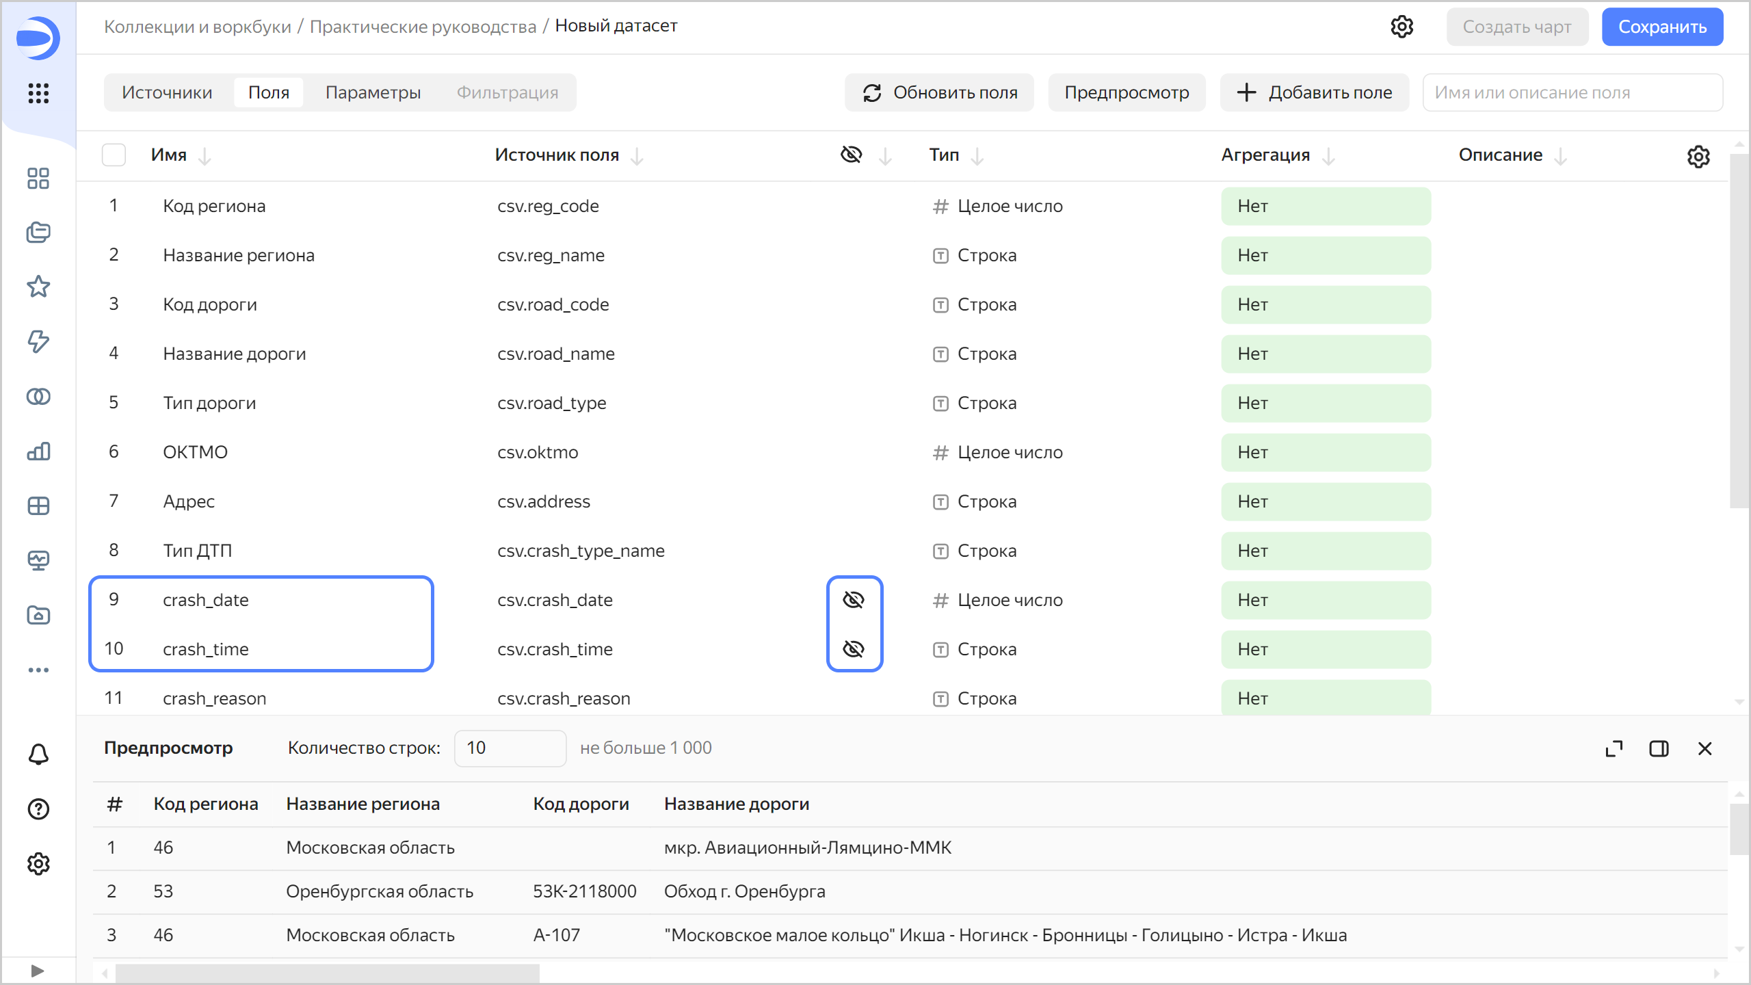The width and height of the screenshot is (1751, 985).
Task: Open aggregation dropdown for crash_time row
Action: click(1325, 649)
